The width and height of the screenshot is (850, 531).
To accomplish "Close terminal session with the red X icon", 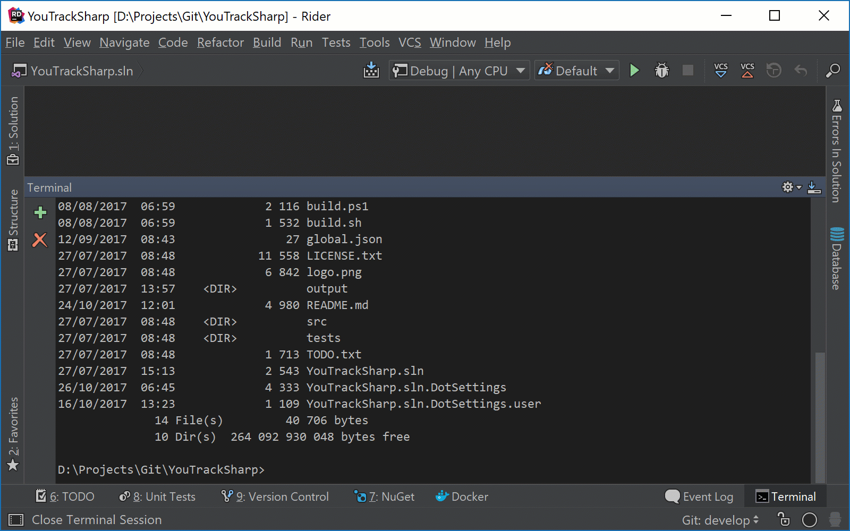I will click(40, 240).
